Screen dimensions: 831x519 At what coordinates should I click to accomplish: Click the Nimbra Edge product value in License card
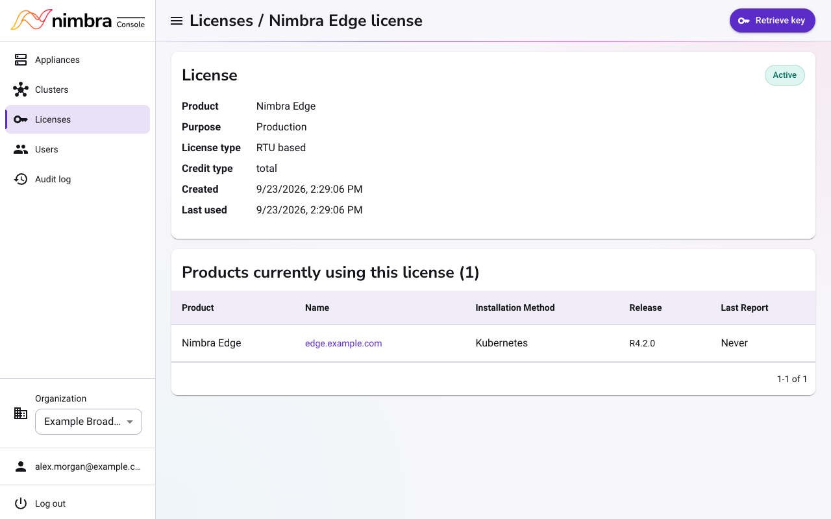(x=286, y=106)
